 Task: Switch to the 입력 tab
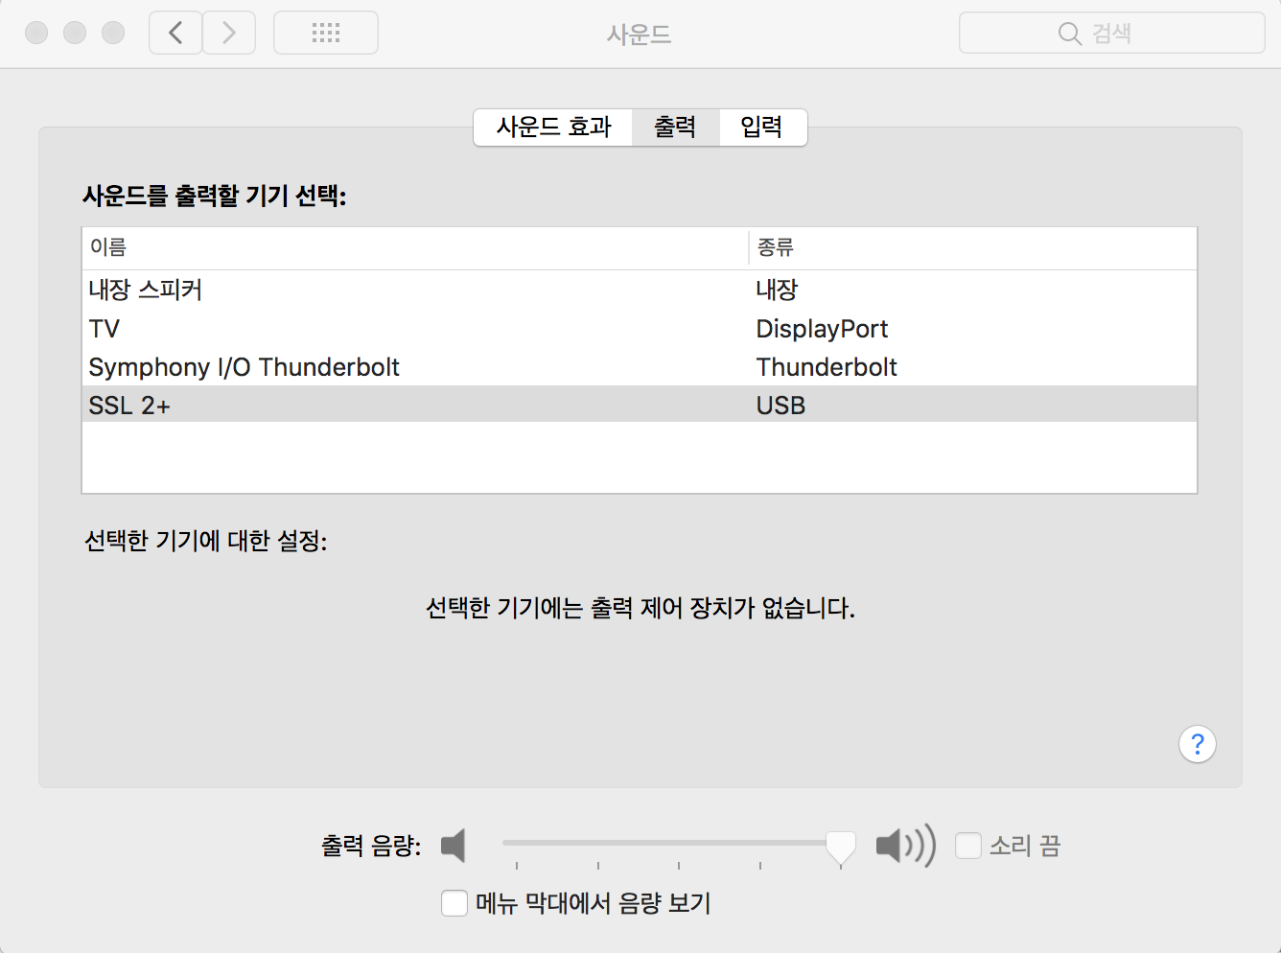(762, 127)
